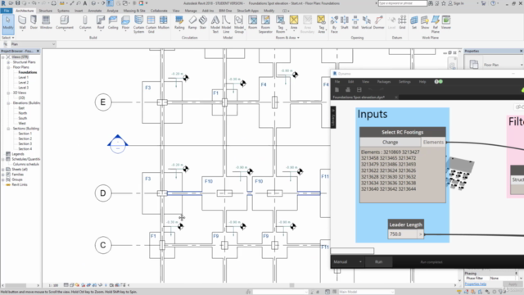
Task: Open the Curtain System tool
Action: click(x=138, y=24)
